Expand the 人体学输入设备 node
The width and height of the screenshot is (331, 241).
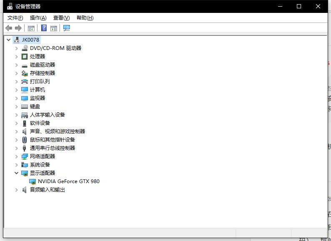[17, 115]
